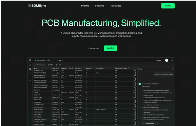
Task: Click the Waitlist button in the top navigation
Action: tap(168, 6)
